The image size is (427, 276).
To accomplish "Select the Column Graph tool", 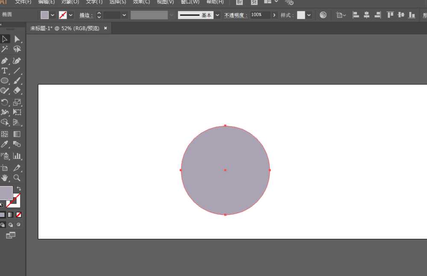I will coord(17,156).
